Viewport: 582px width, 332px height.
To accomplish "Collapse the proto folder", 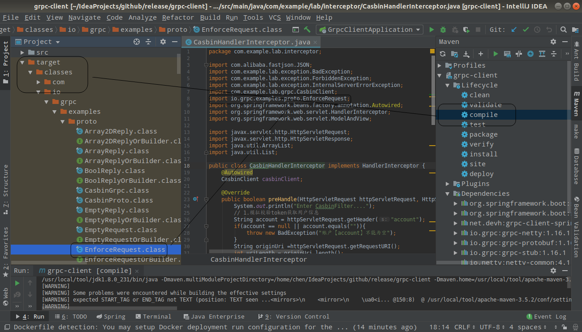I will pyautogui.click(x=62, y=121).
